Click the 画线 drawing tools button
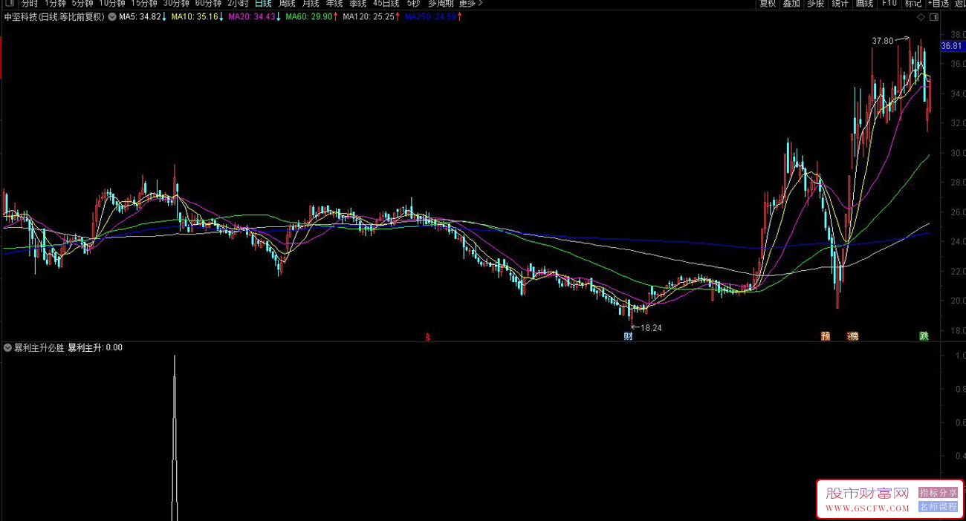 pos(865,3)
